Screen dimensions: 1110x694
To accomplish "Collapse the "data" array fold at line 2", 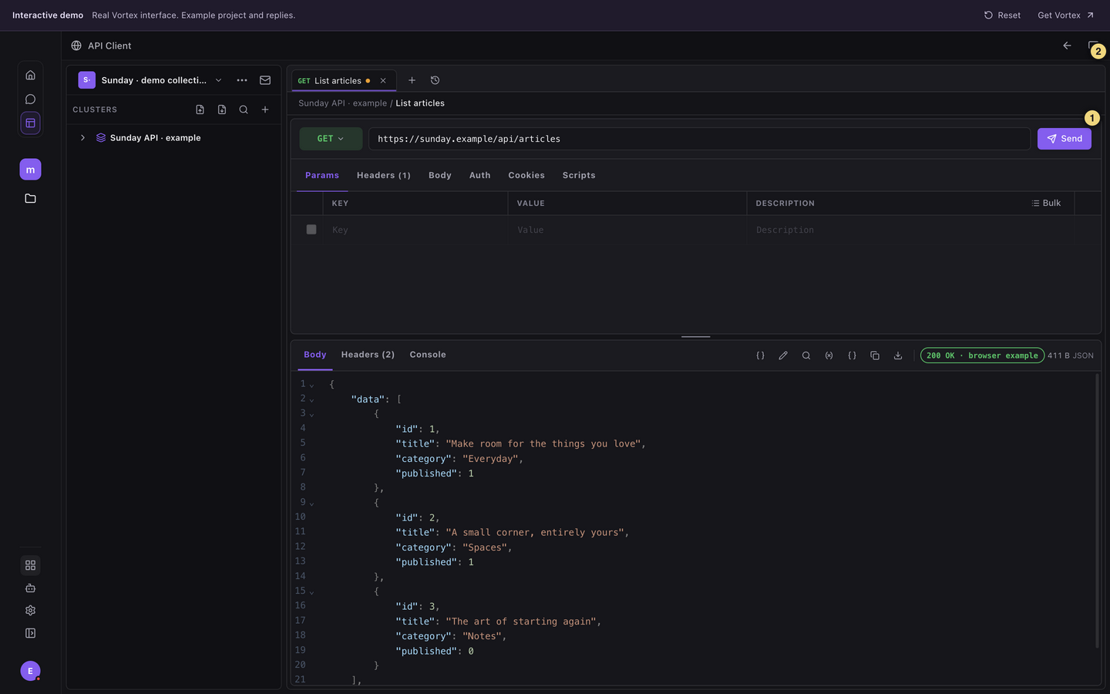I will (x=311, y=399).
